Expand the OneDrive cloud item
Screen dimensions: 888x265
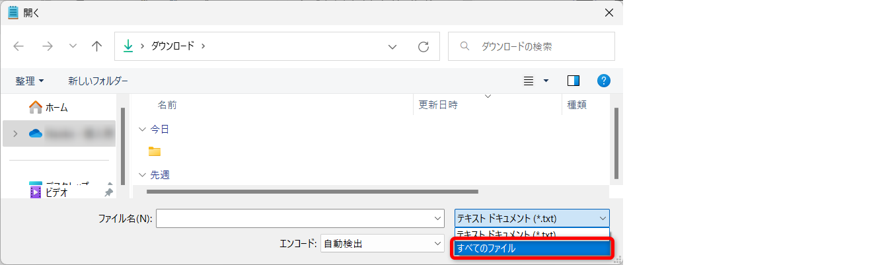click(x=15, y=133)
